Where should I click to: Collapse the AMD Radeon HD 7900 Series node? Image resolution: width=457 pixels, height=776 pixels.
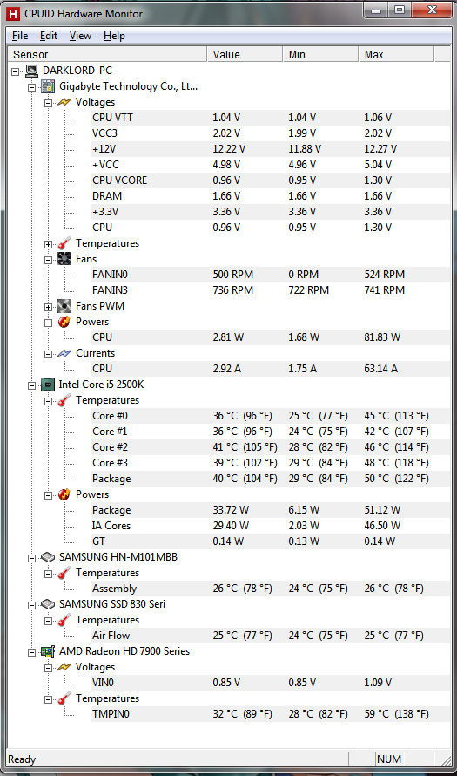[31, 652]
